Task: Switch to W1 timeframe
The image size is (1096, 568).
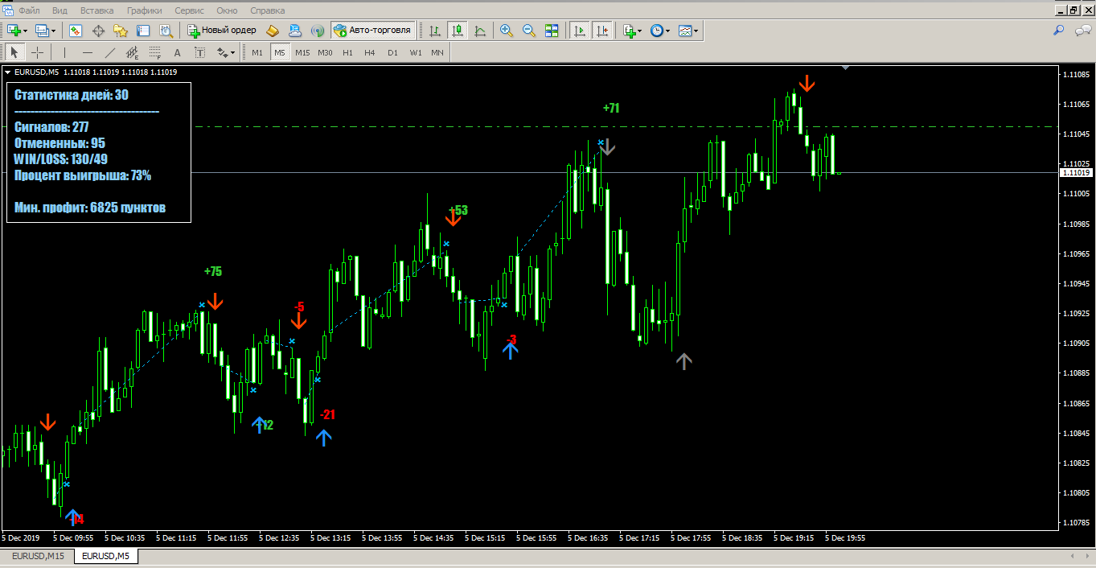Action: 415,53
